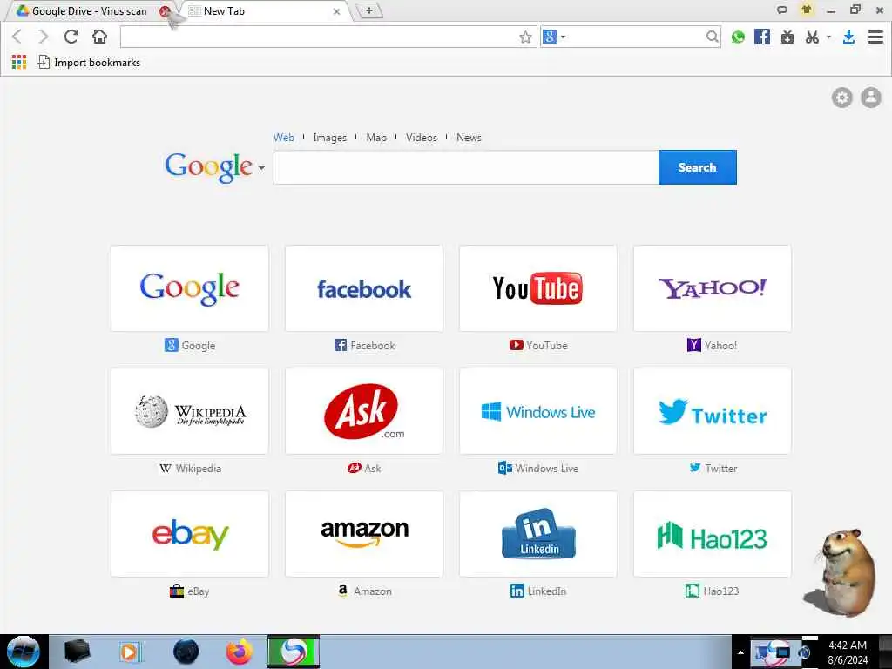
Task: Select the Images search category
Action: tap(329, 137)
